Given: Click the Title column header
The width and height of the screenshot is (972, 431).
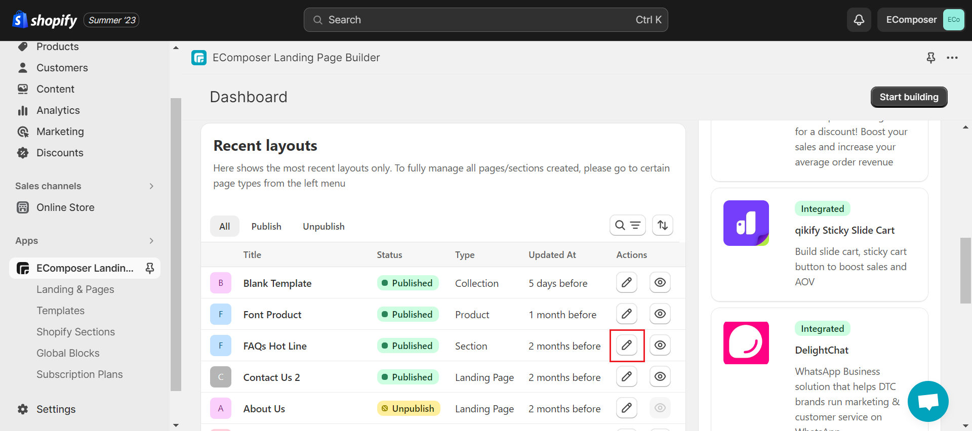Looking at the screenshot, I should click(x=252, y=255).
